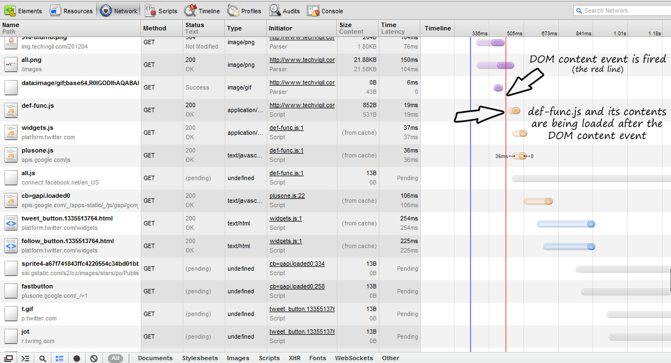
Task: Open the Elements panel
Action: click(x=23, y=10)
